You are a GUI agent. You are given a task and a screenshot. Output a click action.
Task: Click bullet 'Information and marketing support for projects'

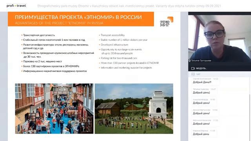point(126,68)
